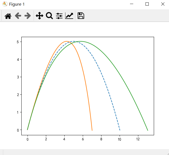Open configure subplots dialog
This screenshot has width=169, height=155.
pos(59,16)
